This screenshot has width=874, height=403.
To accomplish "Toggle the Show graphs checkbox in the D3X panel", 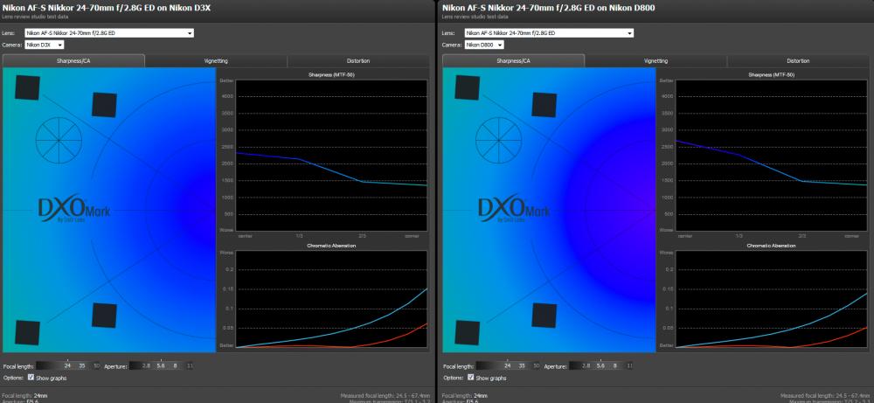I will (x=31, y=378).
